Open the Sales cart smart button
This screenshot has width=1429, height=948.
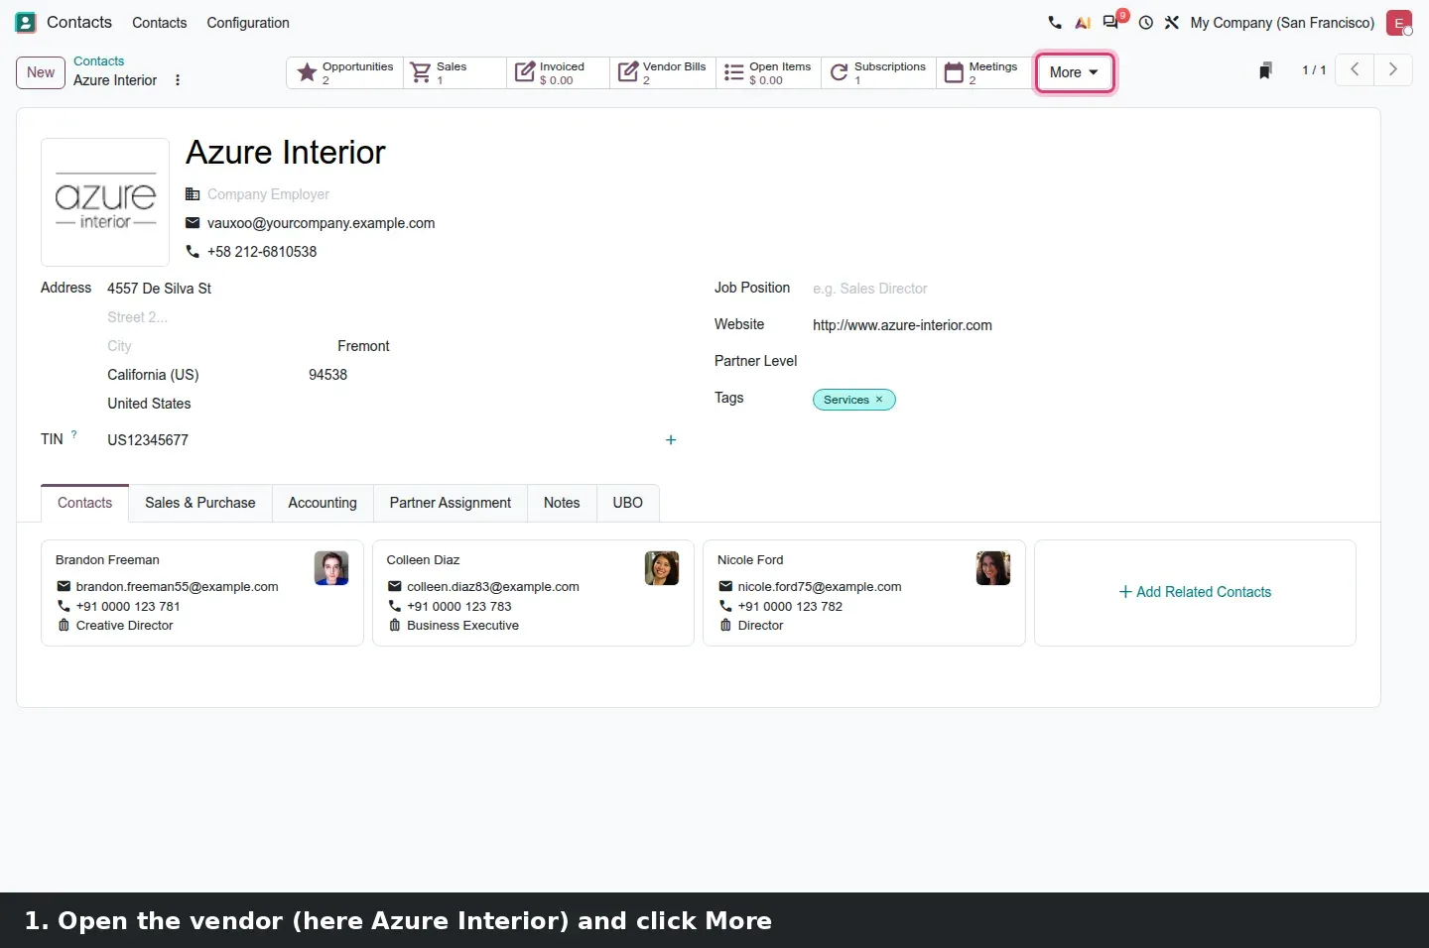point(455,72)
